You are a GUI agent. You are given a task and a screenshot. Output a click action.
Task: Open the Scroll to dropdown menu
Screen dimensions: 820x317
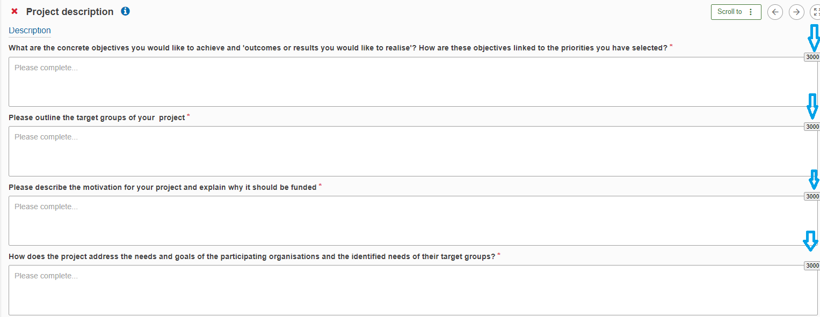[736, 12]
